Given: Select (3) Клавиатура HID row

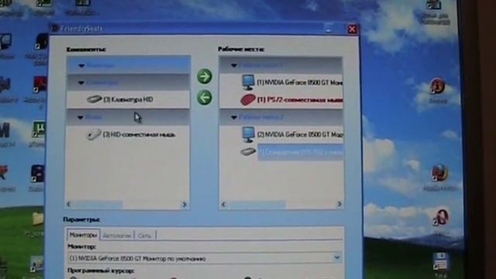Looking at the screenshot, I should pos(128,99).
